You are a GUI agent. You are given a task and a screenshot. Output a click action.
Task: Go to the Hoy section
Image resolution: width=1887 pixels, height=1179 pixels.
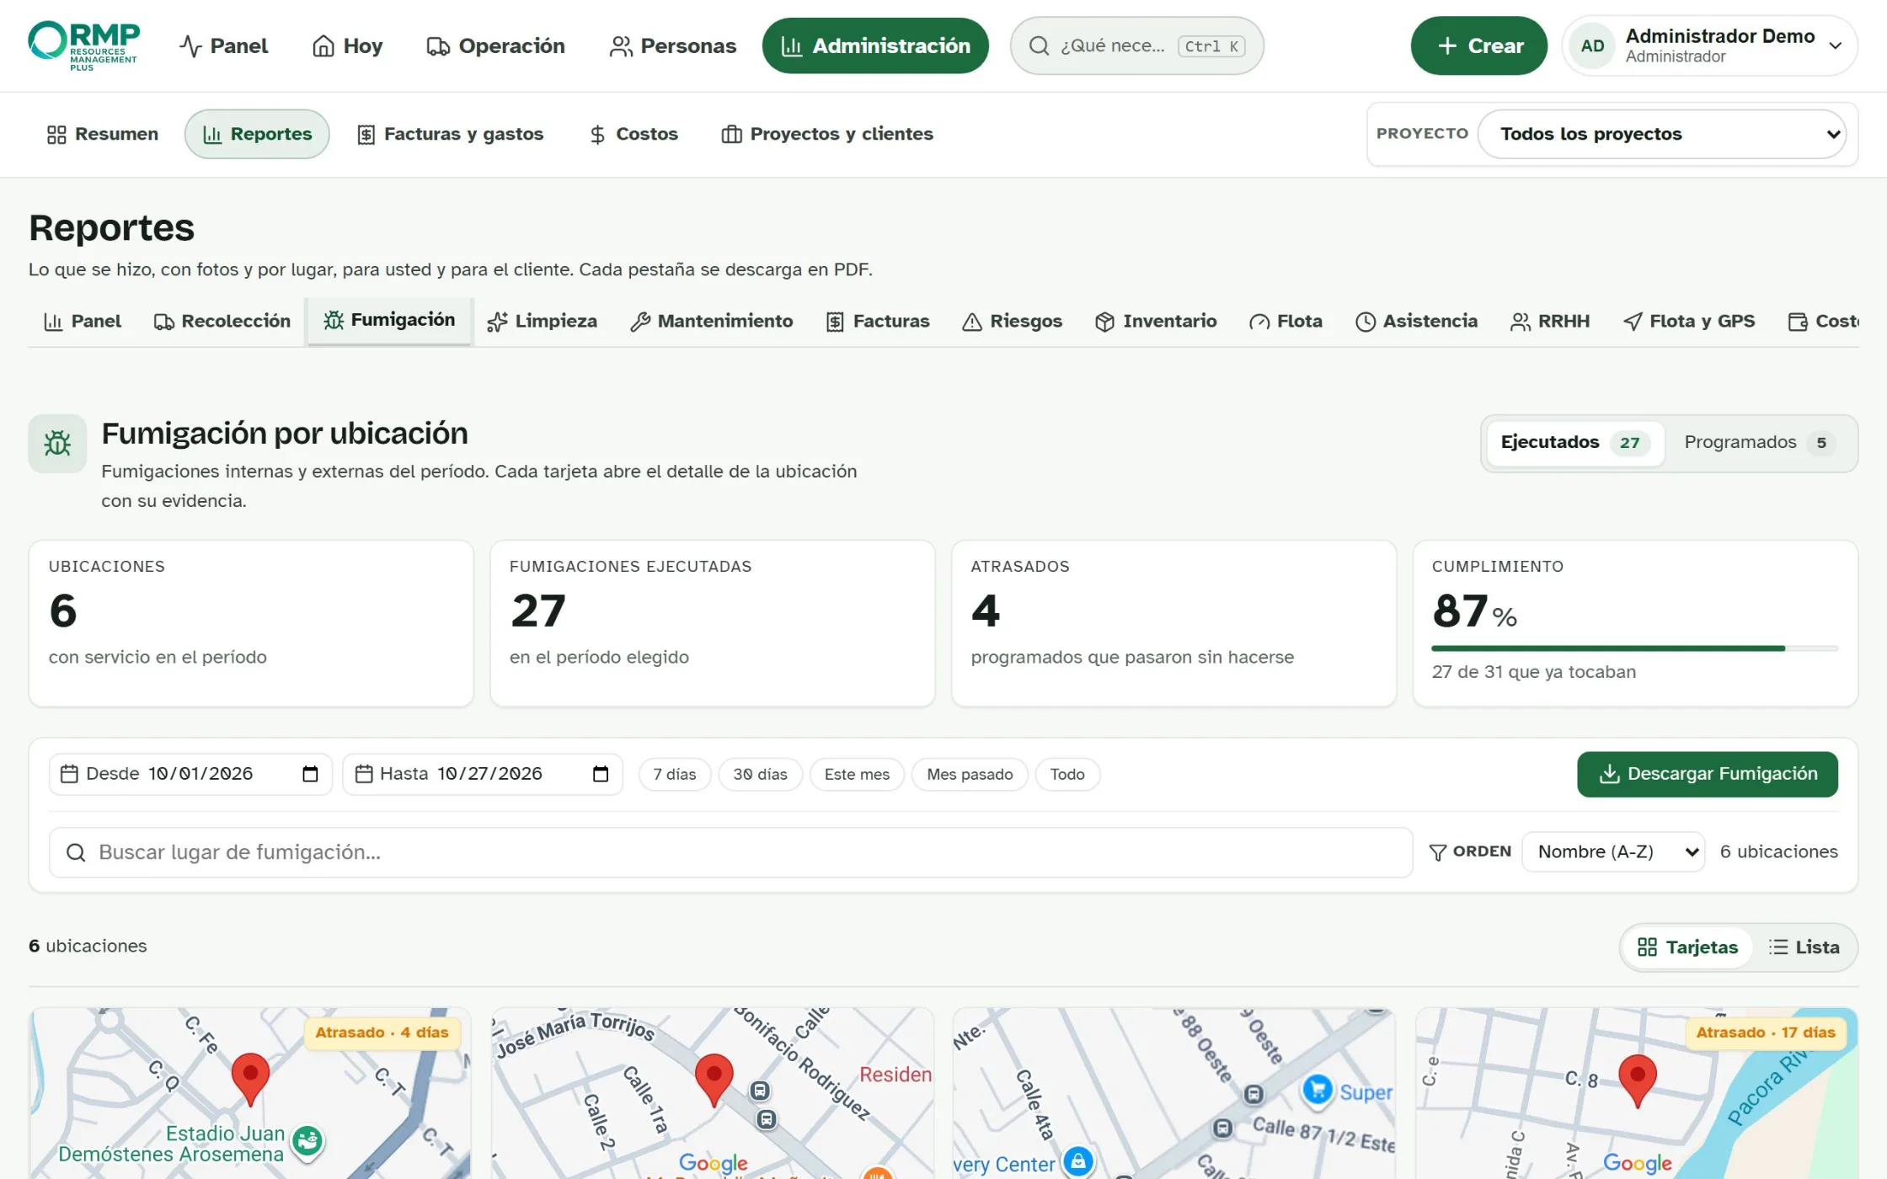(x=347, y=45)
